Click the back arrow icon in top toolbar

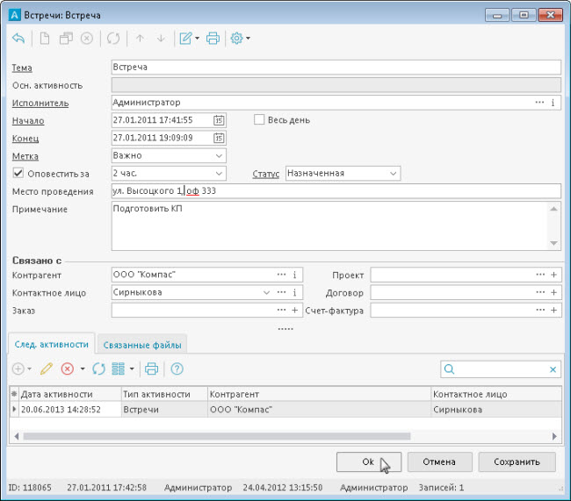[18, 39]
